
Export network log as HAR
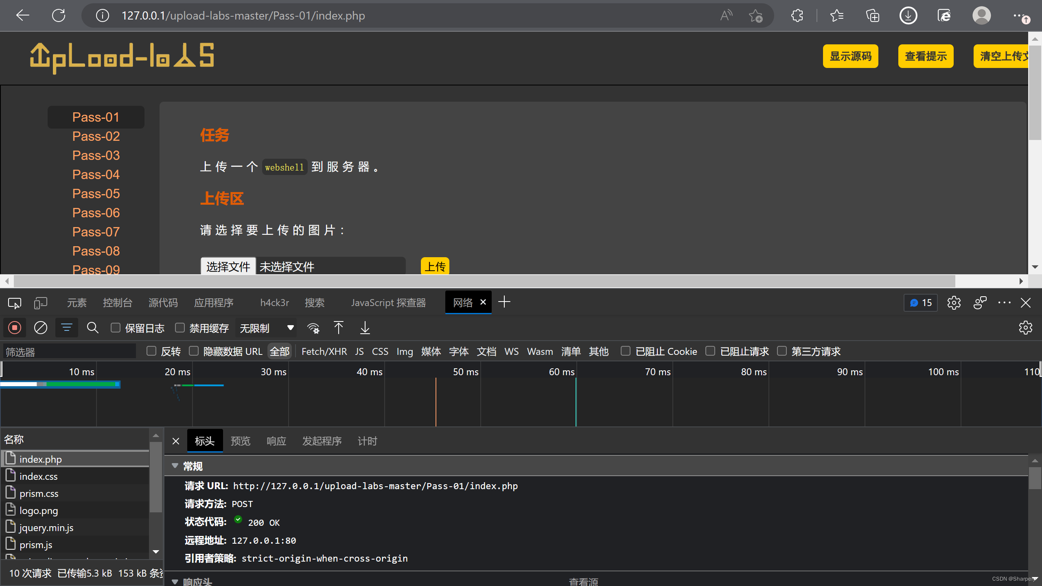(x=365, y=328)
